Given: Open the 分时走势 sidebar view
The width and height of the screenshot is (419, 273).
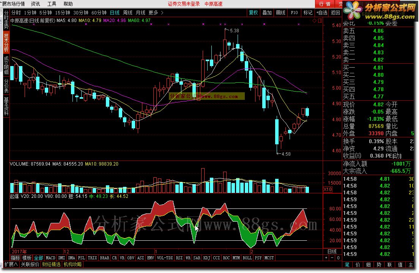Looking at the screenshot, I should [6, 20].
